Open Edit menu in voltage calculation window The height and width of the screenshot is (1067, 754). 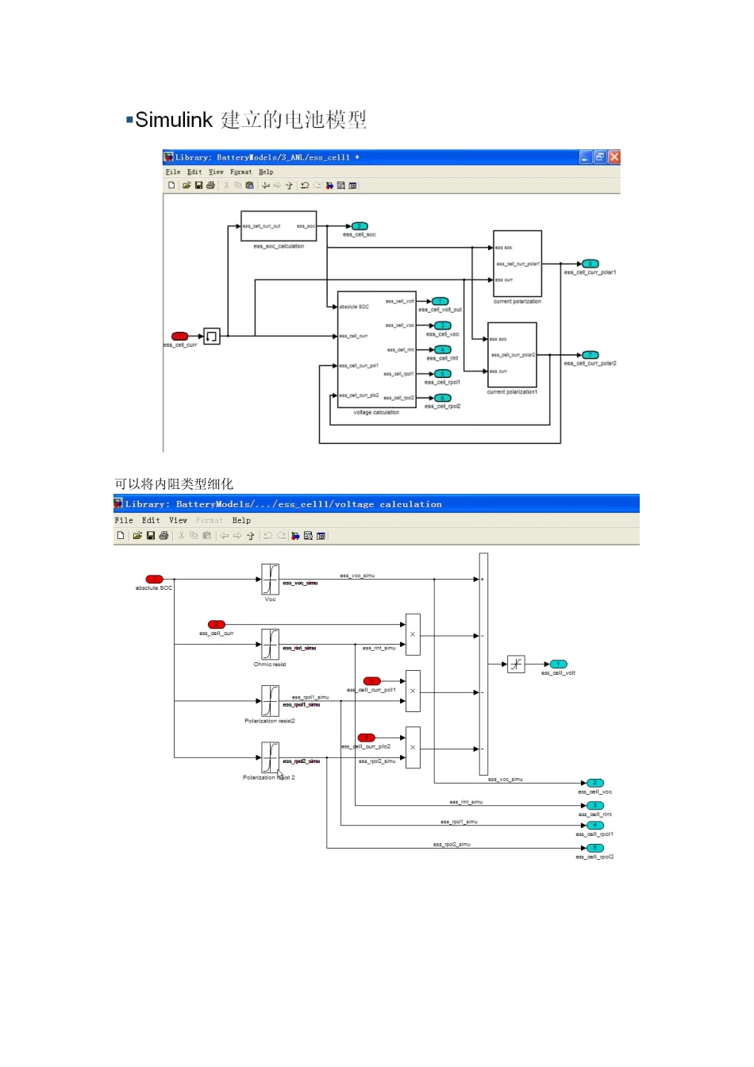point(151,521)
